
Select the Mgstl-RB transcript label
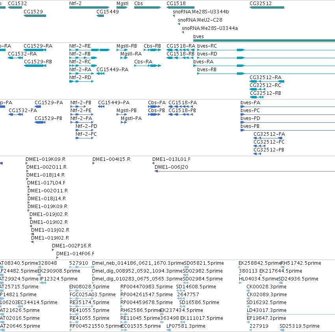pos(126,46)
